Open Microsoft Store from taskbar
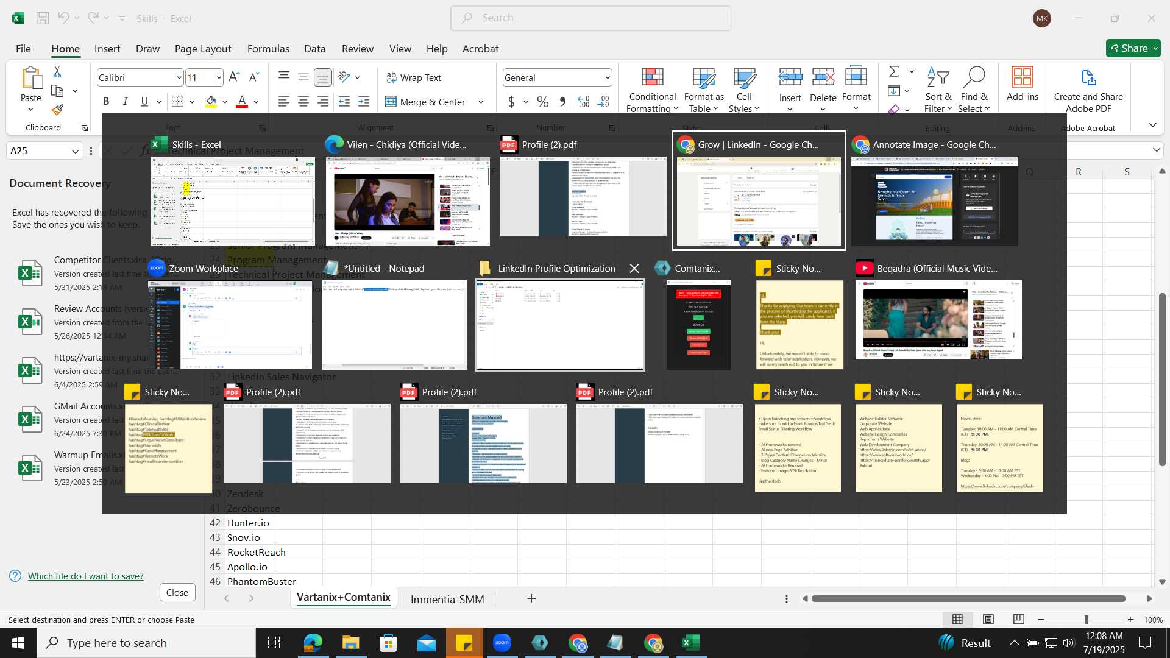The image size is (1170, 658). (388, 643)
